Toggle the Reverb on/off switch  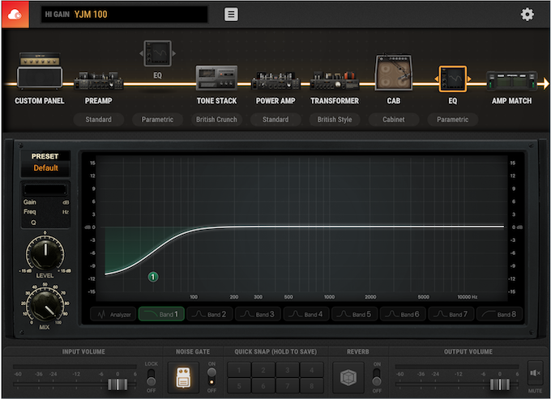(376, 377)
